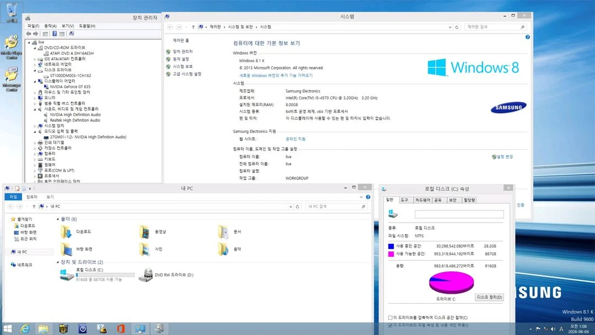
Task: Click the back arrow in Device Manager toolbar
Action: tap(29, 34)
